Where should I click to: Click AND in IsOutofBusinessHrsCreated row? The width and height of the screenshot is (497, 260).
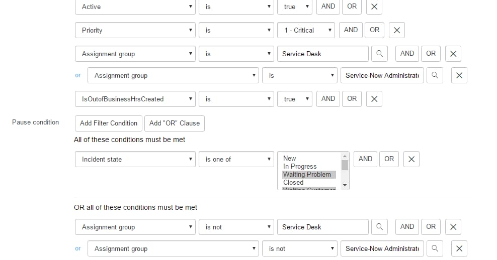(x=328, y=99)
